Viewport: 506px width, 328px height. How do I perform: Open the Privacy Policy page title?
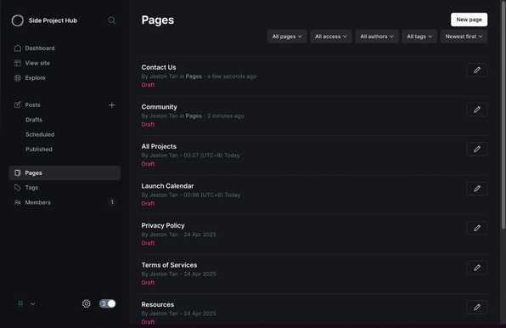tap(163, 226)
